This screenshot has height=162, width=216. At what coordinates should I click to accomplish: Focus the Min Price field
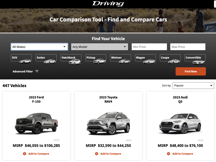(x=149, y=47)
